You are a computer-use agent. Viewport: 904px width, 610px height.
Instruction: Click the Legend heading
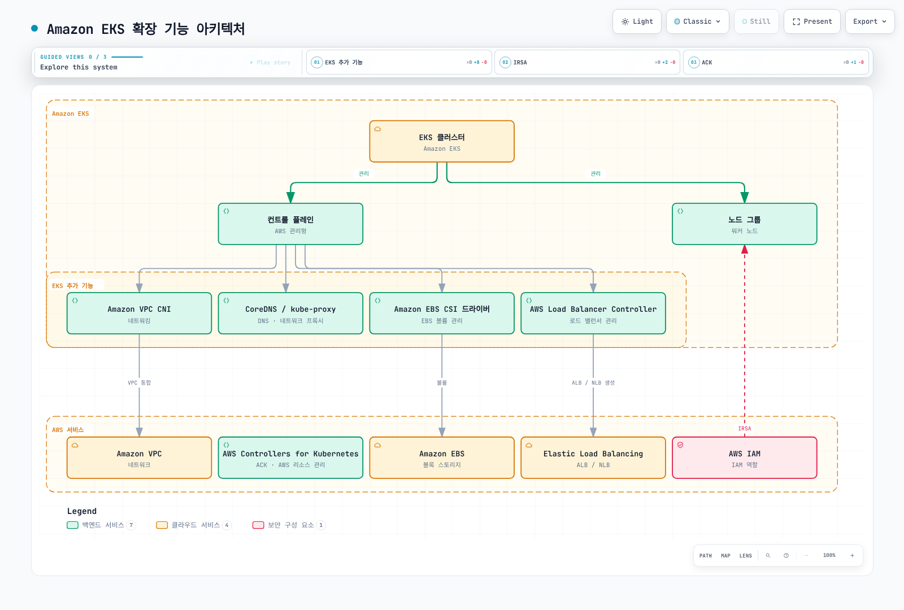pos(82,511)
